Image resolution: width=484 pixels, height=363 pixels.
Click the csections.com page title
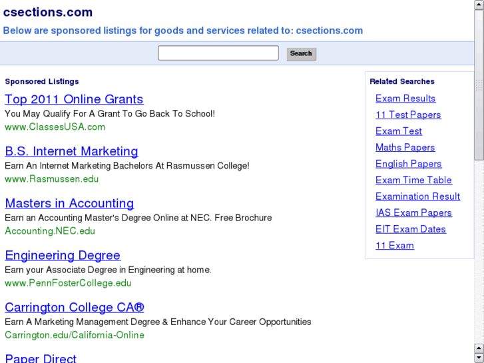[48, 13]
